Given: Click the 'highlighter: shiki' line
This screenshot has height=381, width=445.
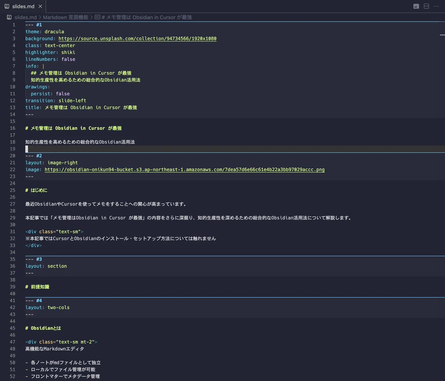Looking at the screenshot, I should point(50,52).
